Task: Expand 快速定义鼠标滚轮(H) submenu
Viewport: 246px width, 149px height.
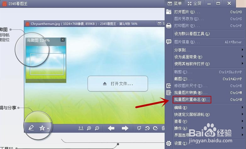Action: click(208, 115)
